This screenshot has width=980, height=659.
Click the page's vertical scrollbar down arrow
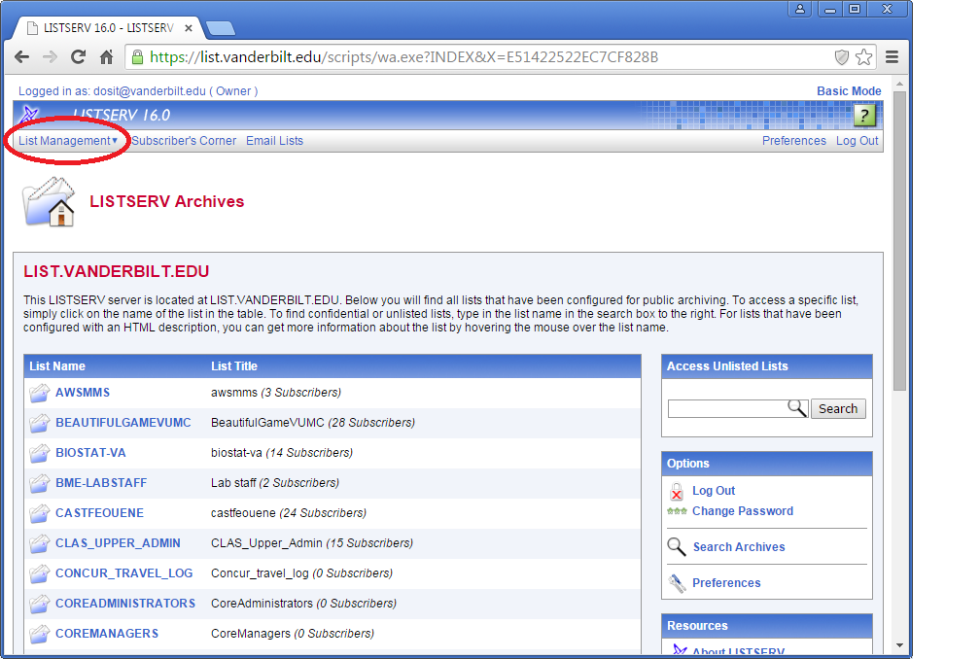pos(900,643)
